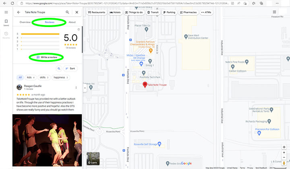Click the Write a review button

(x=47, y=57)
